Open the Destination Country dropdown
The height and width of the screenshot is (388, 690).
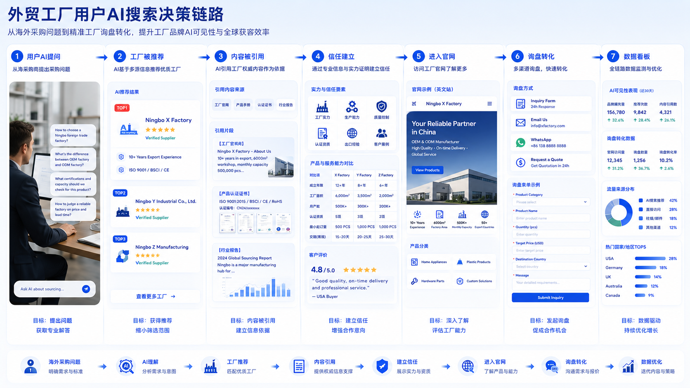tap(551, 266)
